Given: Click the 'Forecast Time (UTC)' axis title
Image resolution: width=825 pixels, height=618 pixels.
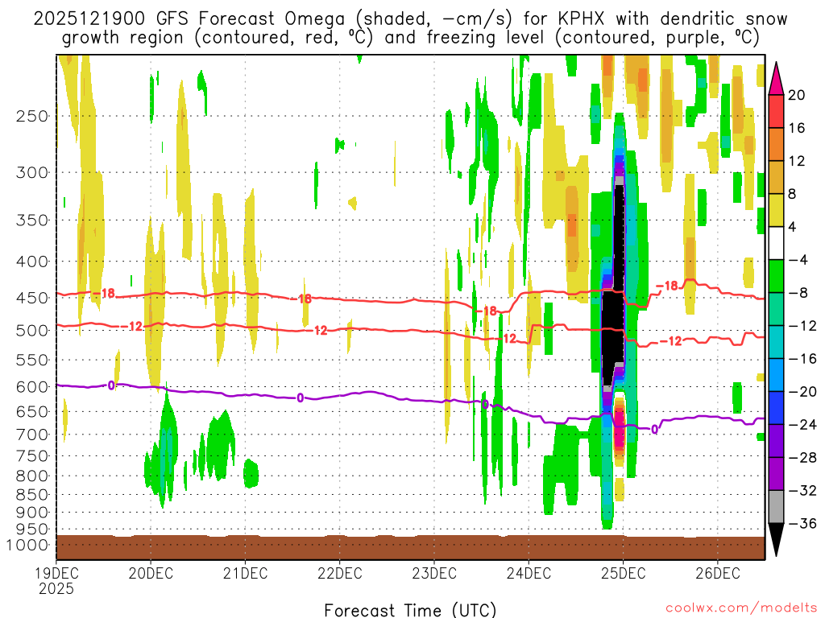Looking at the screenshot, I should (410, 610).
